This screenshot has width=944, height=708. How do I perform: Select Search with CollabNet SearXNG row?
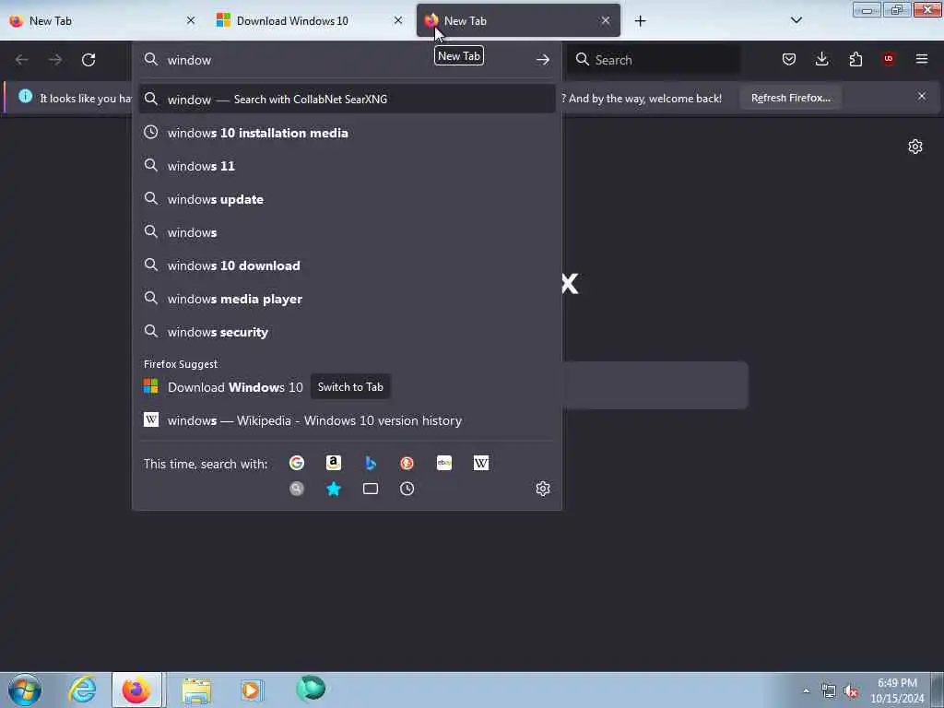click(x=347, y=99)
